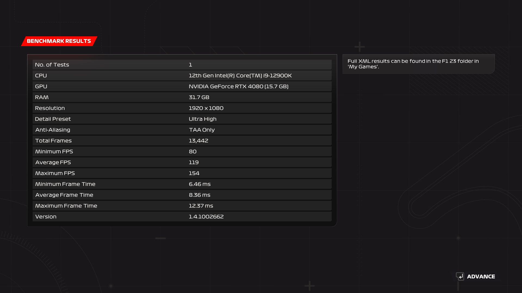Select the '1920 x 1080' resolution value

point(206,108)
